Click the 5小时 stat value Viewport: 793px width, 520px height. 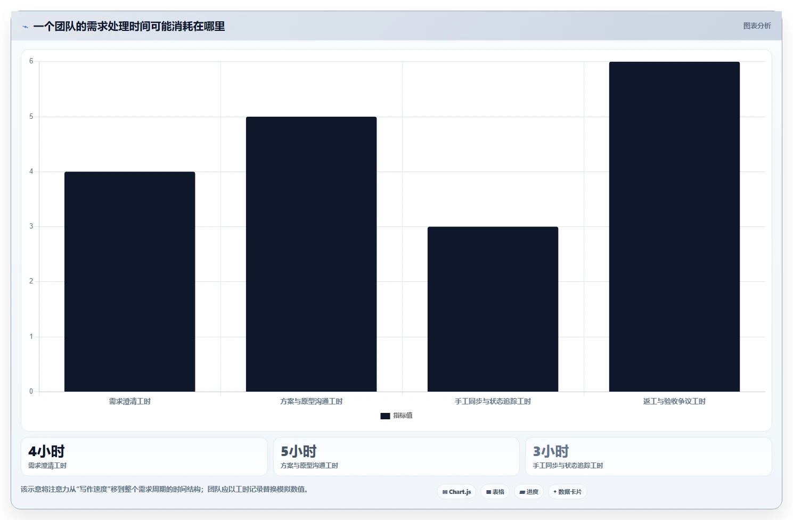click(299, 451)
